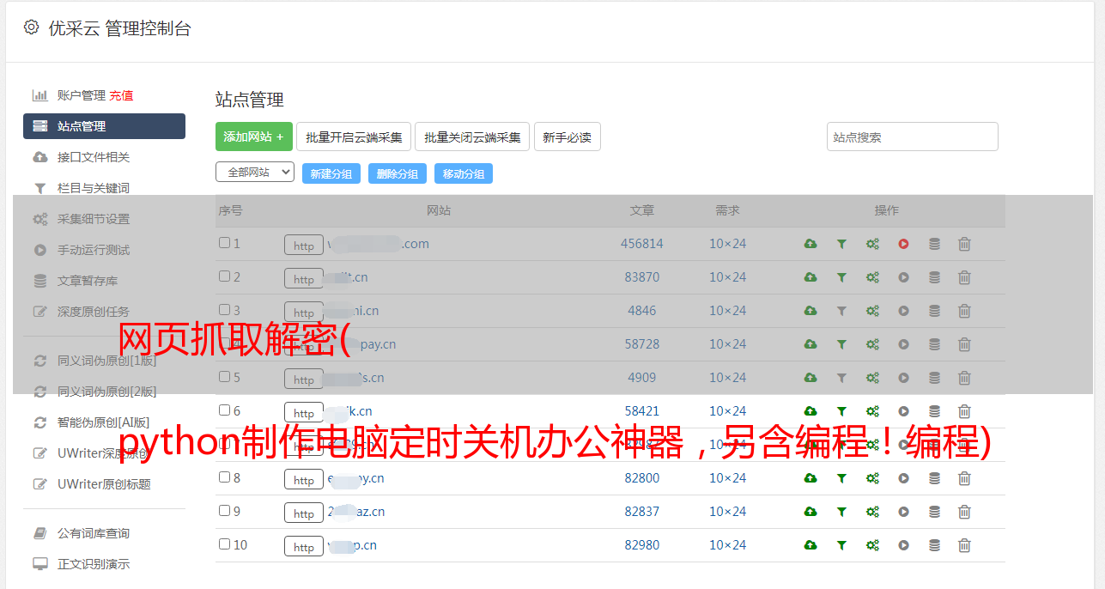Go to UWriter原创标题 in the sidebar
The width and height of the screenshot is (1105, 589).
[x=103, y=484]
